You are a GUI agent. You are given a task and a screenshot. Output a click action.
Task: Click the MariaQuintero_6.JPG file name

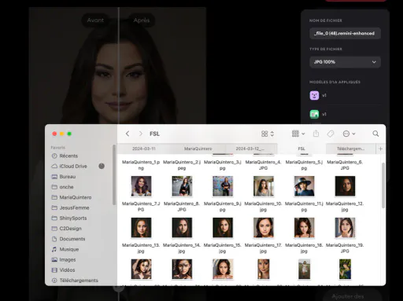345,165
